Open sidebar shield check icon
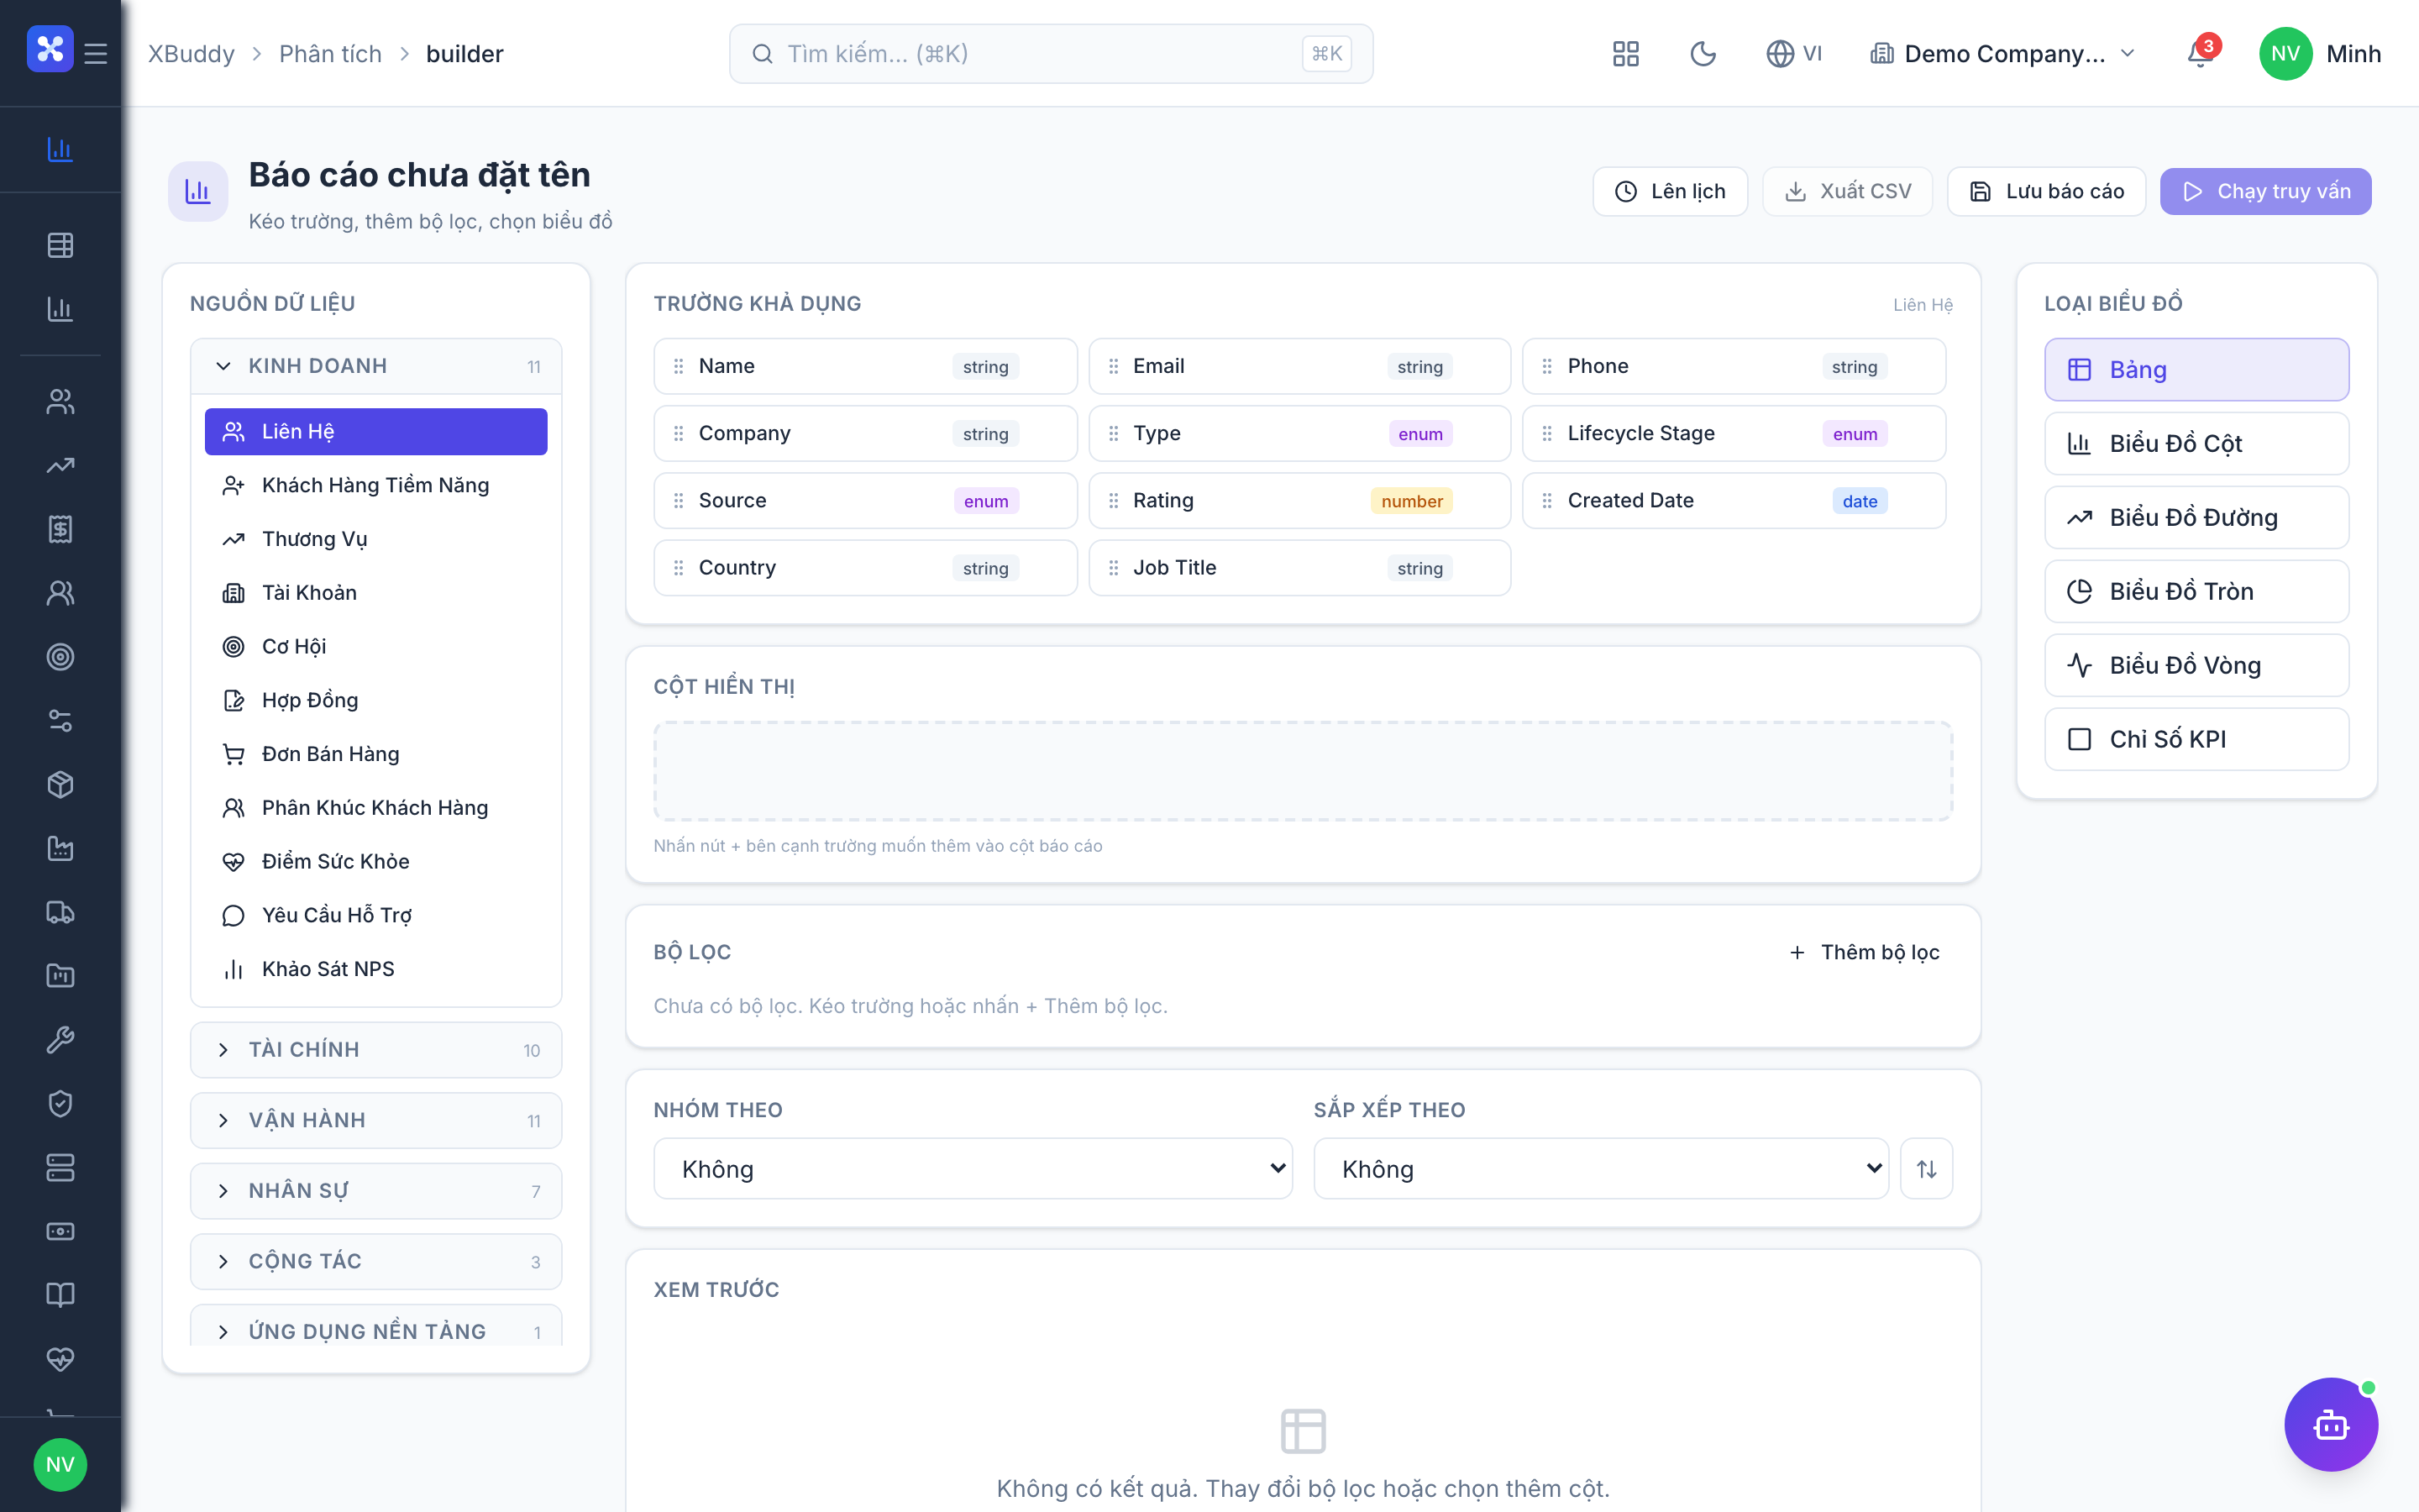 [60, 1104]
